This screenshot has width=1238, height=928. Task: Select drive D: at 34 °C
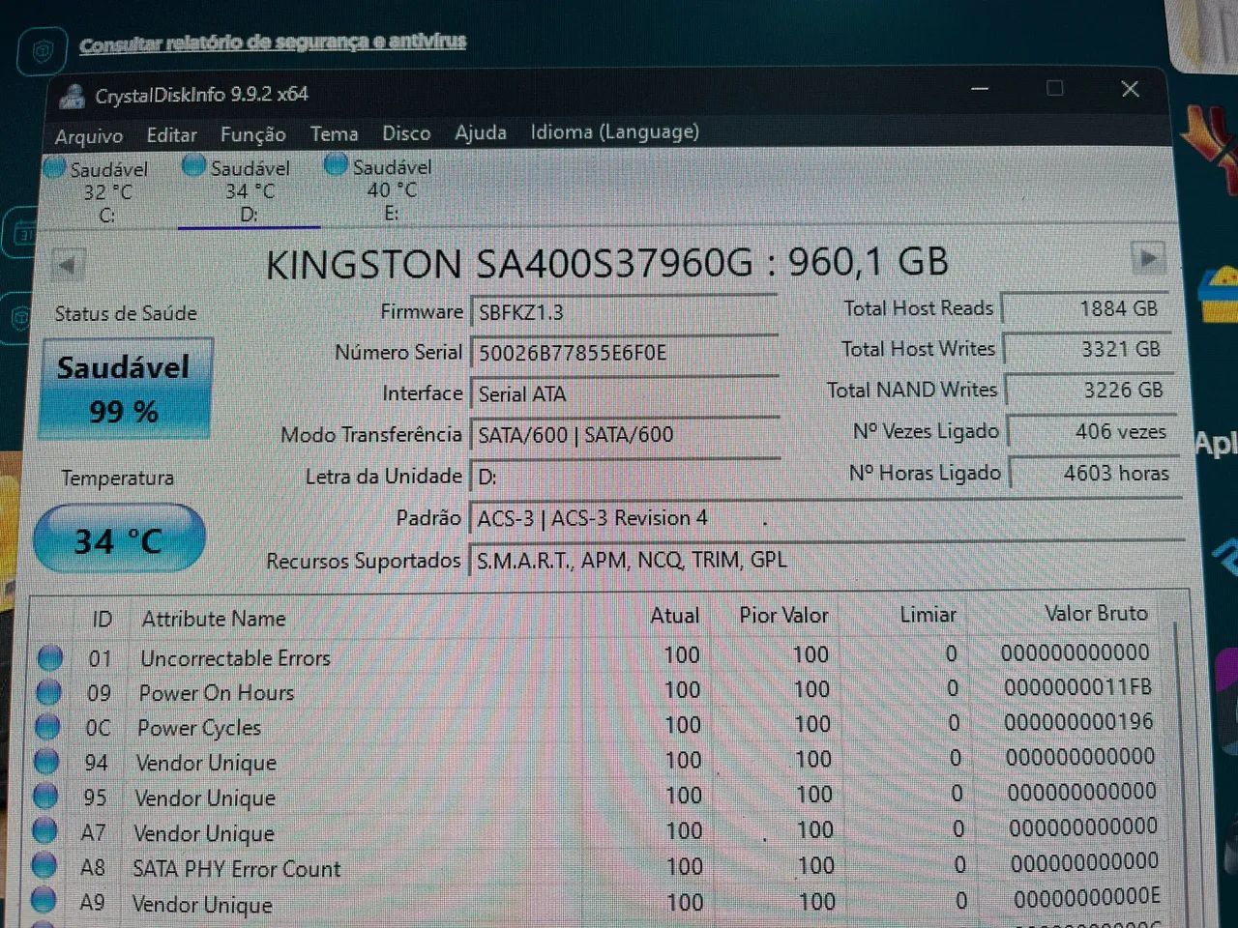click(249, 190)
